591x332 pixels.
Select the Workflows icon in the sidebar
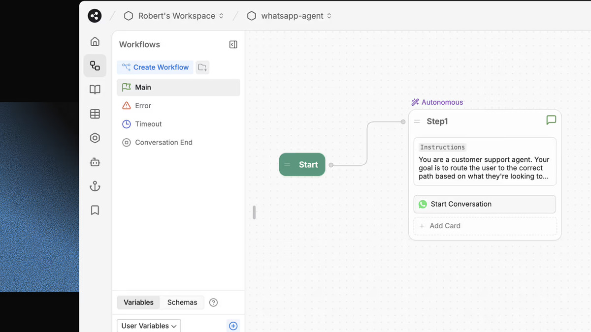(x=95, y=65)
